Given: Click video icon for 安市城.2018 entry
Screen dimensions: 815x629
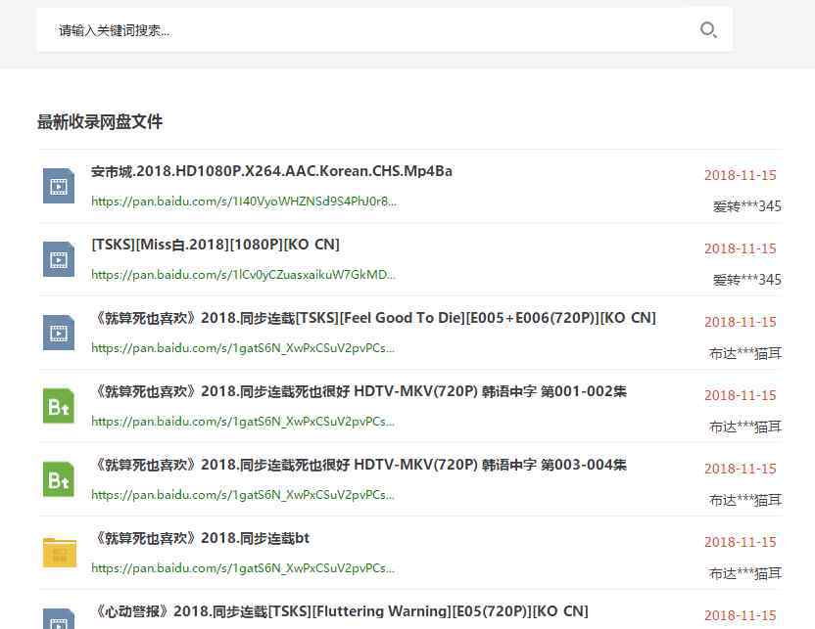Looking at the screenshot, I should pyautogui.click(x=59, y=186).
